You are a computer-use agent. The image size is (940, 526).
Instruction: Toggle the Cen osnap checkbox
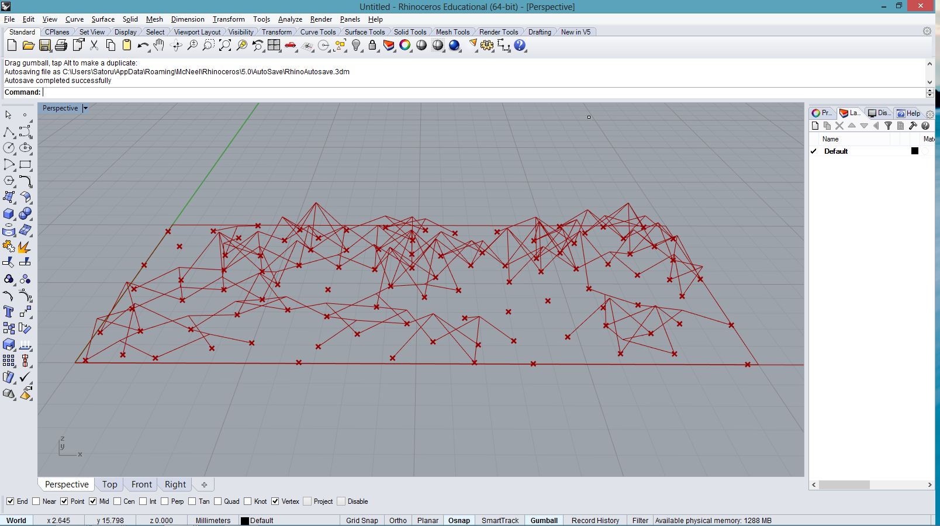(x=117, y=501)
